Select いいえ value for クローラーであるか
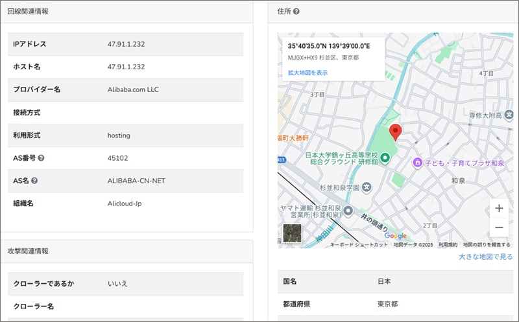The image size is (519, 322). tap(117, 284)
